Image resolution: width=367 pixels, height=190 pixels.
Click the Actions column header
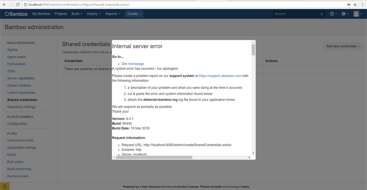(271, 61)
